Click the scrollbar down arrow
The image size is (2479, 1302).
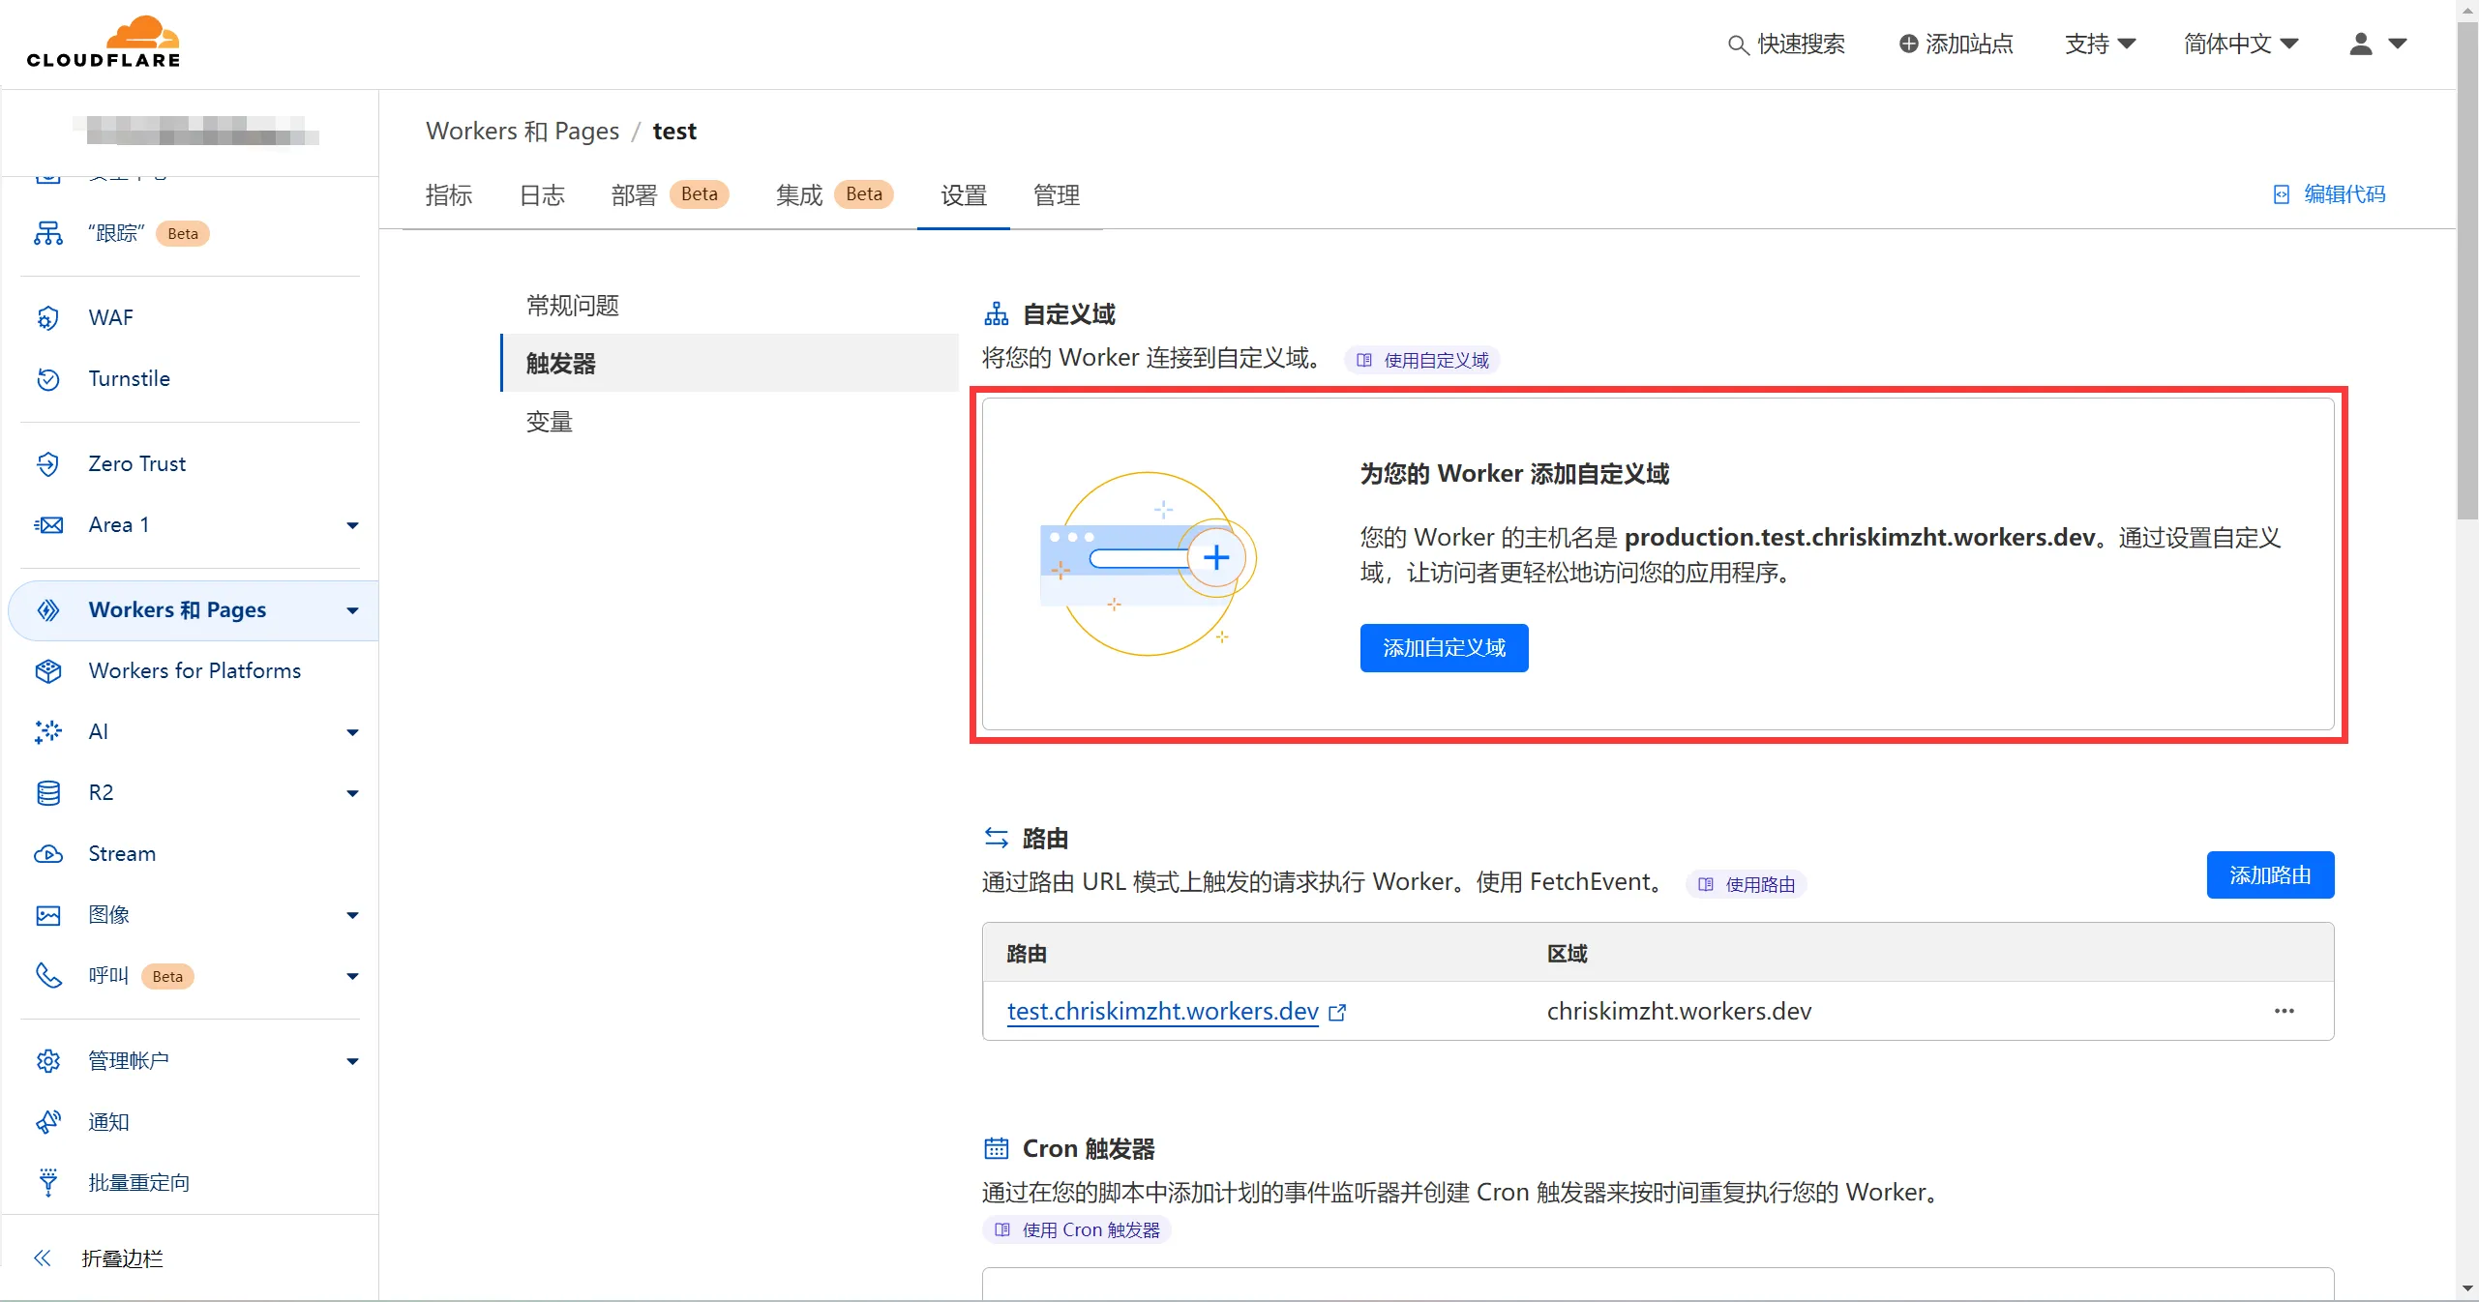2467,1288
